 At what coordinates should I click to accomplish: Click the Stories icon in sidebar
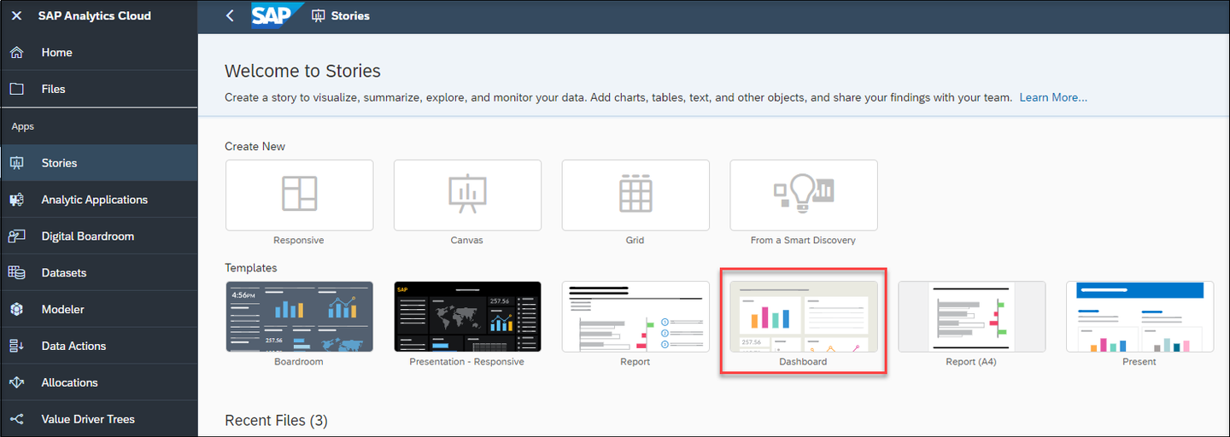pos(16,163)
